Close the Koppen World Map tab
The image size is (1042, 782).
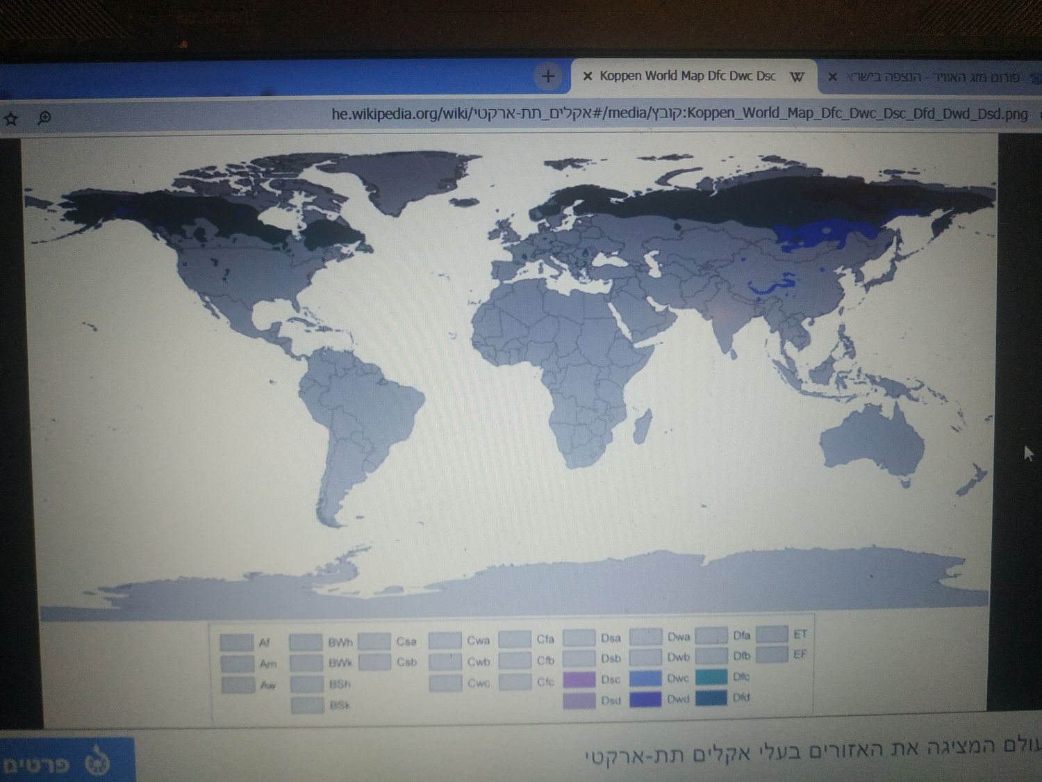[588, 76]
